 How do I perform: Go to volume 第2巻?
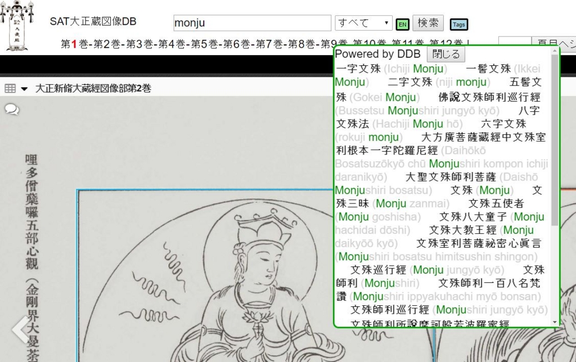click(107, 44)
